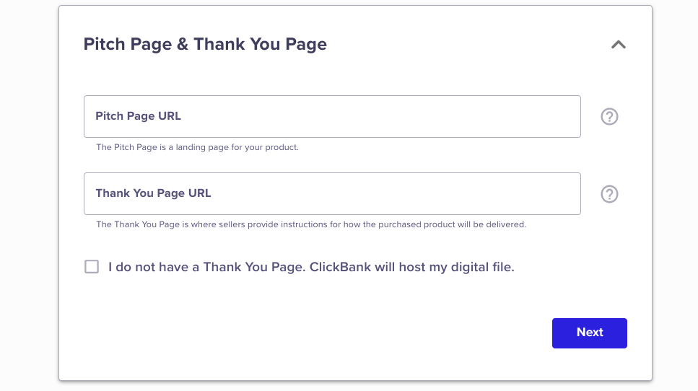Open help for Pitch Page URL
The image size is (698, 391).
pyautogui.click(x=609, y=117)
